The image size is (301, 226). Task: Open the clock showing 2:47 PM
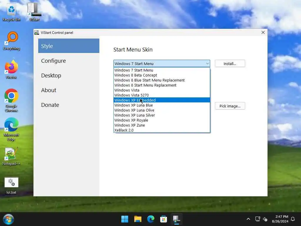pyautogui.click(x=280, y=219)
